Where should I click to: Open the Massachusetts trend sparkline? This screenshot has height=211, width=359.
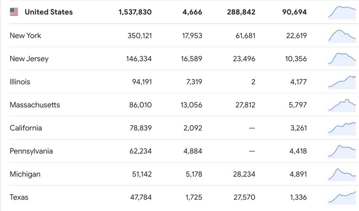(342, 105)
